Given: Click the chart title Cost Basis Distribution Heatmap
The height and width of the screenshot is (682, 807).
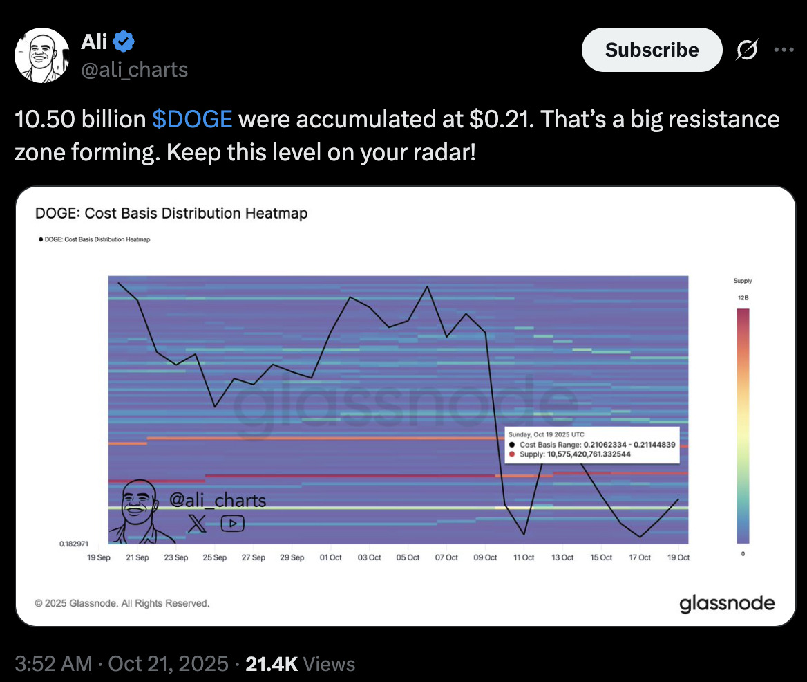Looking at the screenshot, I should pos(171,213).
